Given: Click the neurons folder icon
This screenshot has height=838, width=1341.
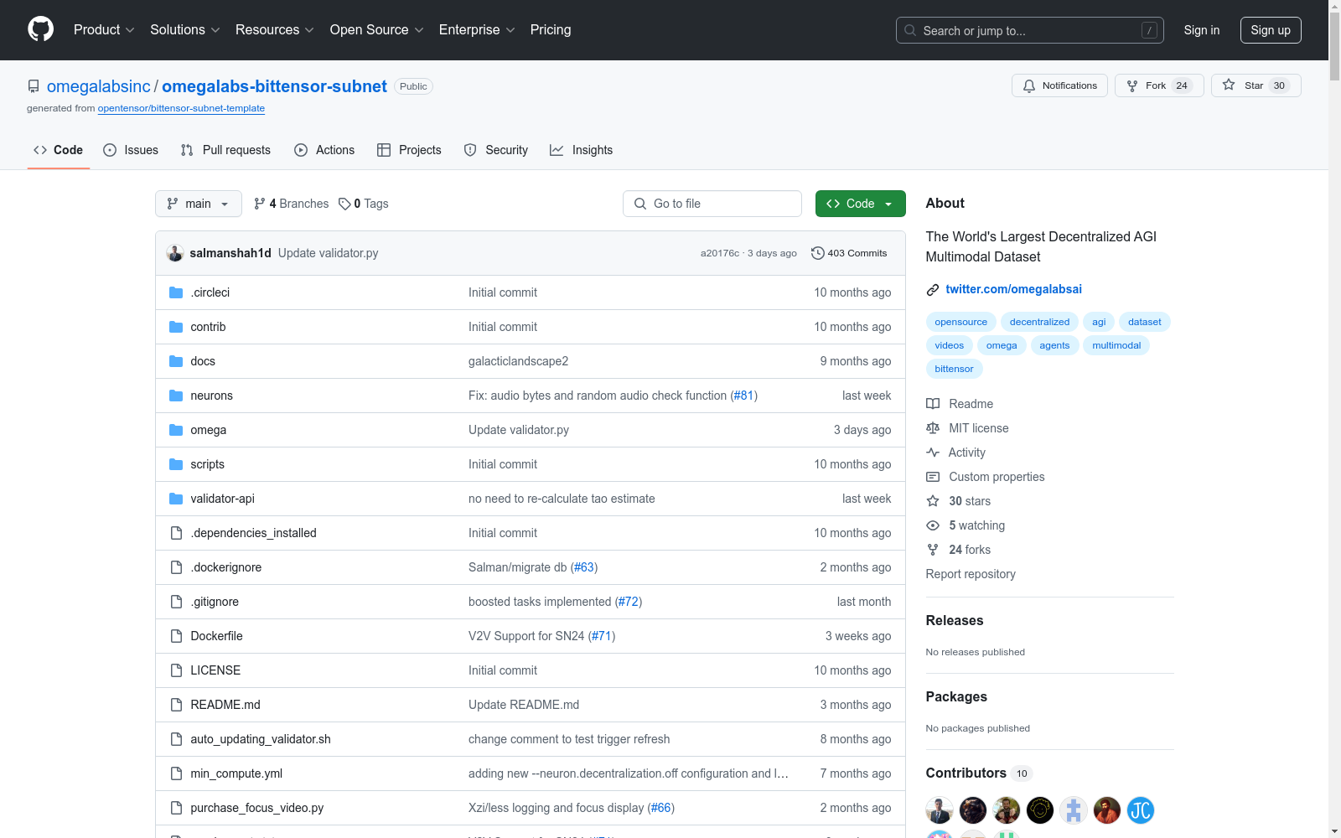Looking at the screenshot, I should [176, 396].
